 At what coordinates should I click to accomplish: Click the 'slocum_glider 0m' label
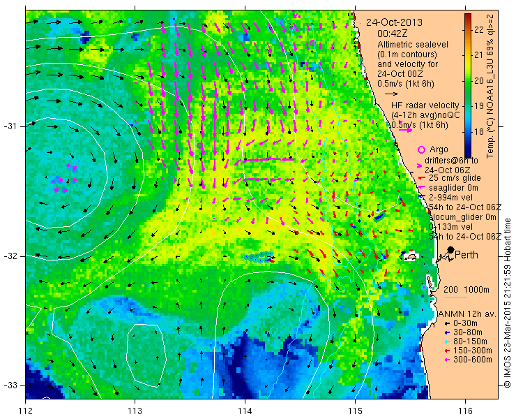(463, 217)
